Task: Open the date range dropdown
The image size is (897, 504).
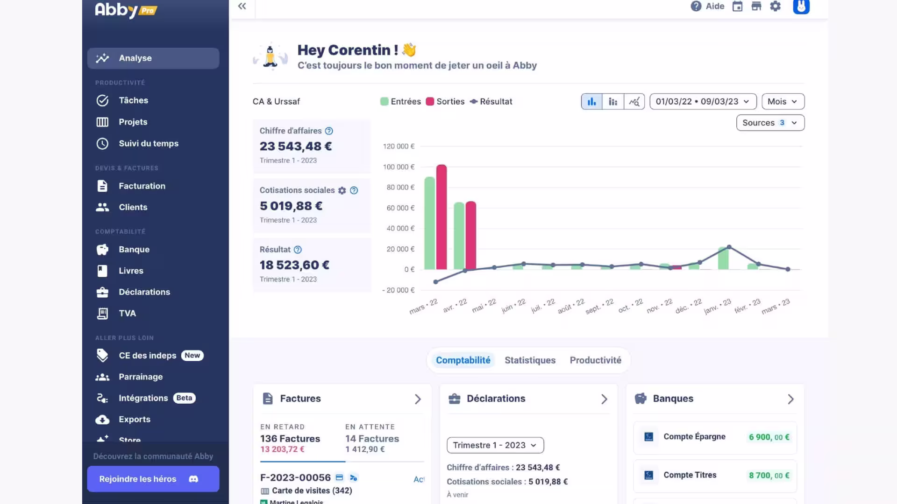Action: tap(703, 101)
